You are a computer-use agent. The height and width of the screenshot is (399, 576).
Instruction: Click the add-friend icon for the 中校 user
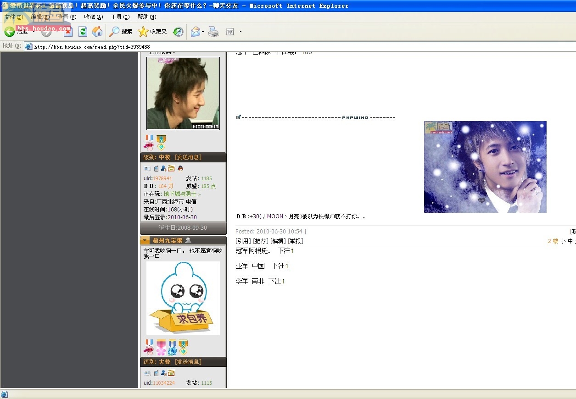(x=163, y=168)
